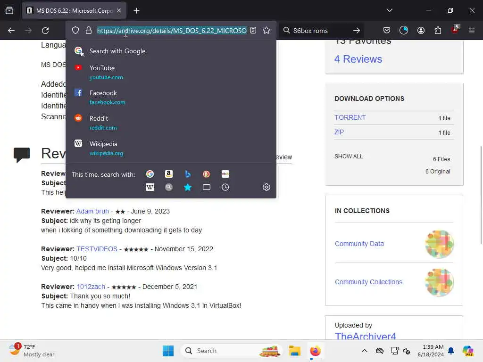Open reviewer Adam bruh profile

point(92,211)
